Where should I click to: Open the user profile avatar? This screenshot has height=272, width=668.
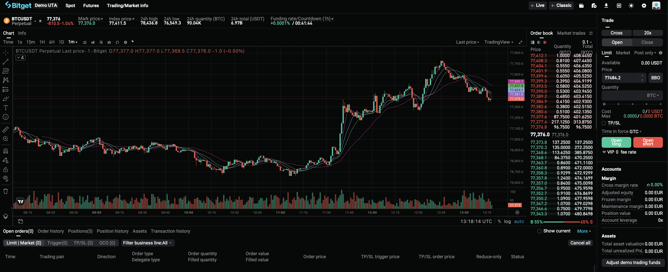click(656, 6)
